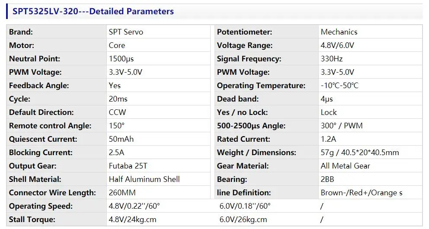Click the 330Hz signal frequency value

(332, 59)
